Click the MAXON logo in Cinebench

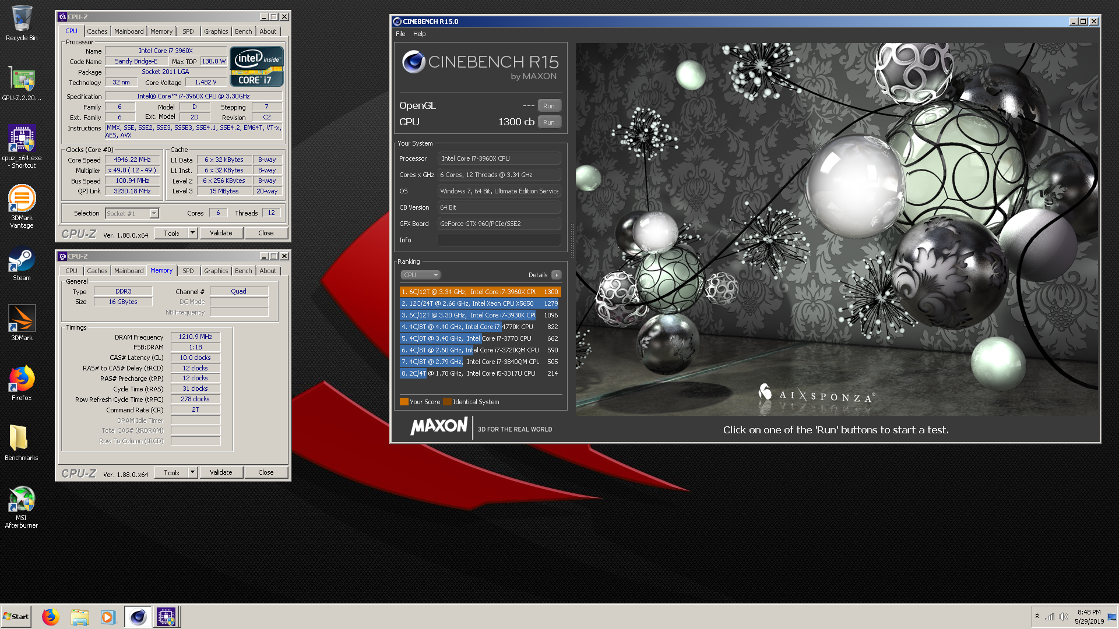439,427
